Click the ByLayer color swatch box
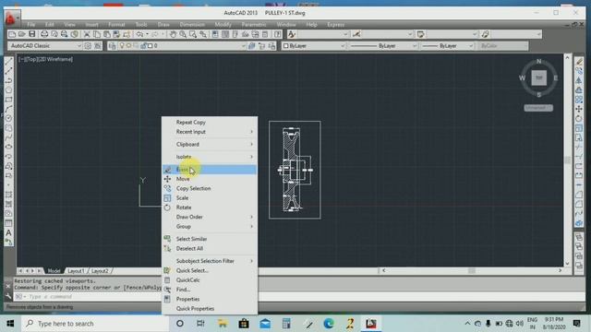The height and width of the screenshot is (332, 591). coord(285,46)
